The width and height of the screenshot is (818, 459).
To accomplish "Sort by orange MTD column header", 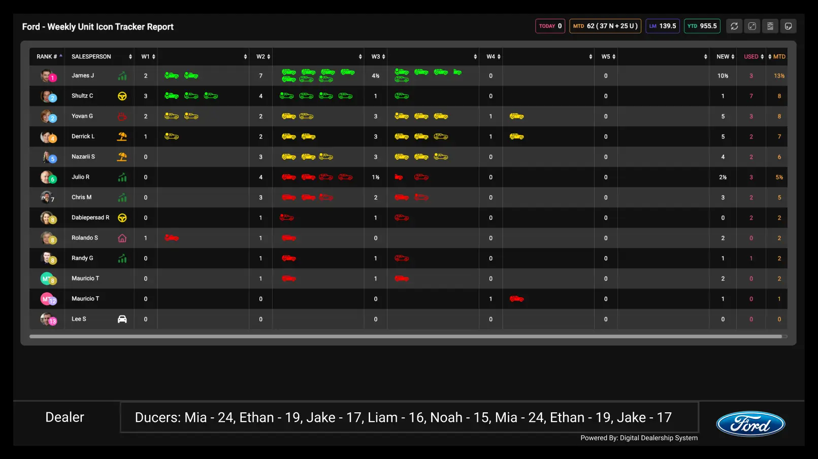I will click(777, 57).
